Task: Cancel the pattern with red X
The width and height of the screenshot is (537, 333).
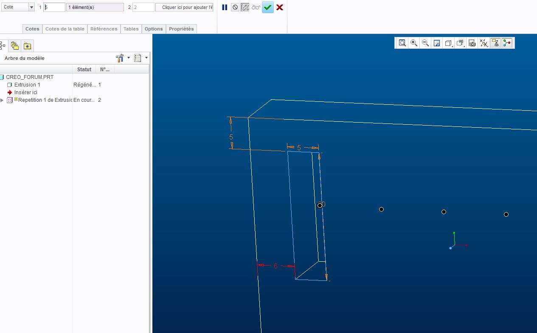Action: point(280,7)
